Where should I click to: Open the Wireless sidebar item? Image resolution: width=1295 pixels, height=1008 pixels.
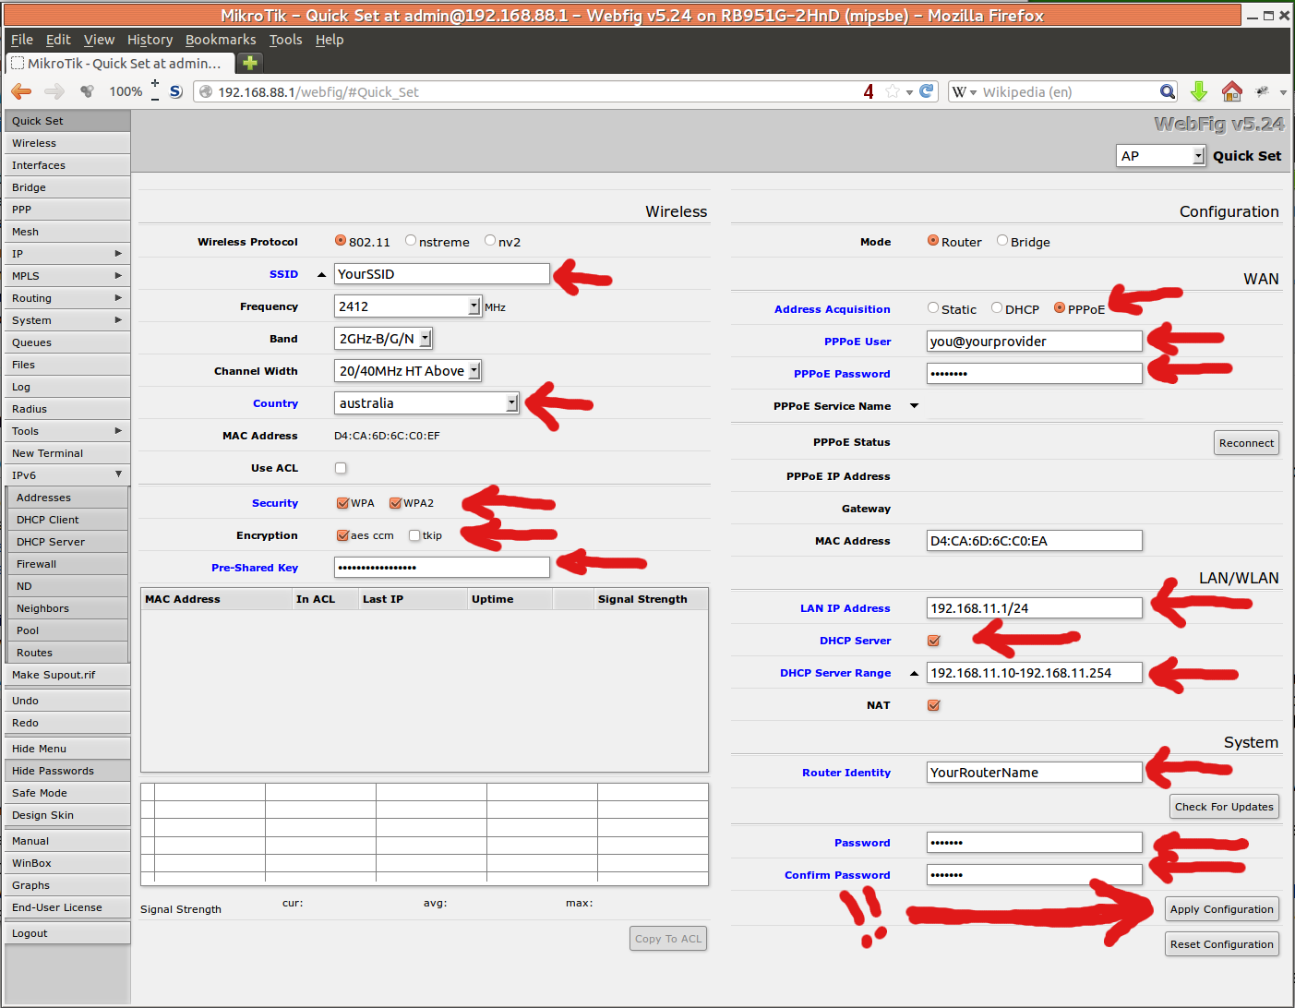67,143
